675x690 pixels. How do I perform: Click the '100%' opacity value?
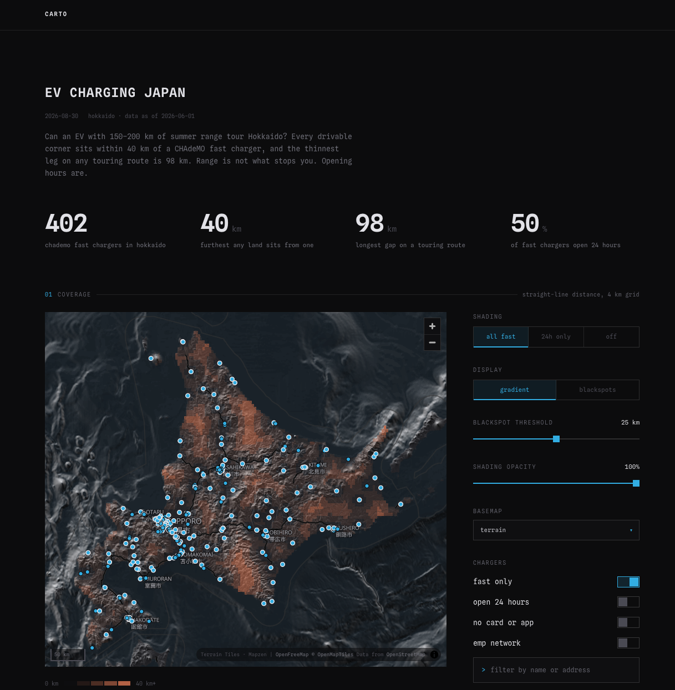point(632,467)
